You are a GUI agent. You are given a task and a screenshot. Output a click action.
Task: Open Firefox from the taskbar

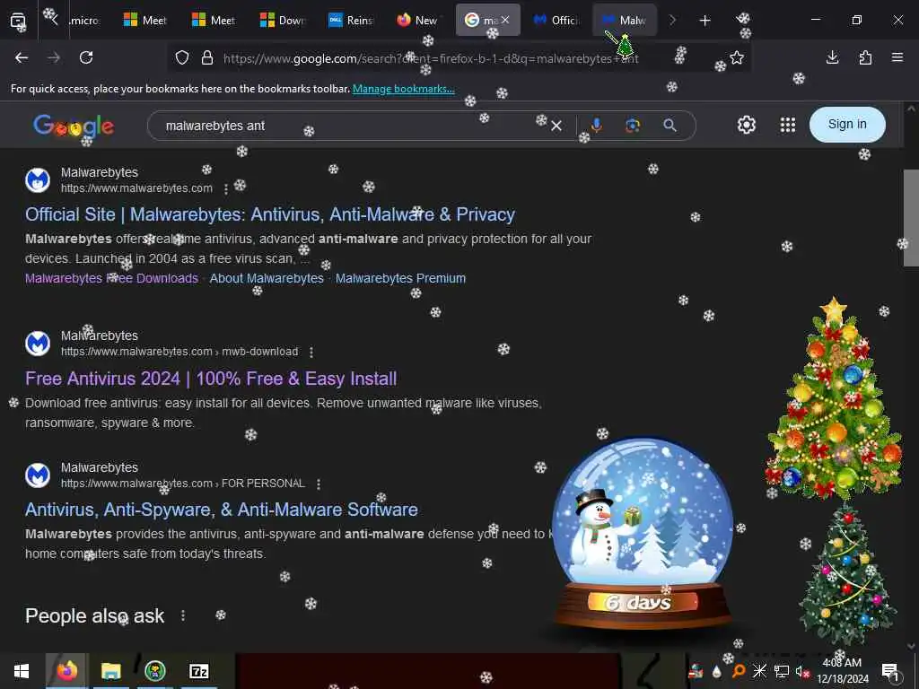(x=66, y=671)
